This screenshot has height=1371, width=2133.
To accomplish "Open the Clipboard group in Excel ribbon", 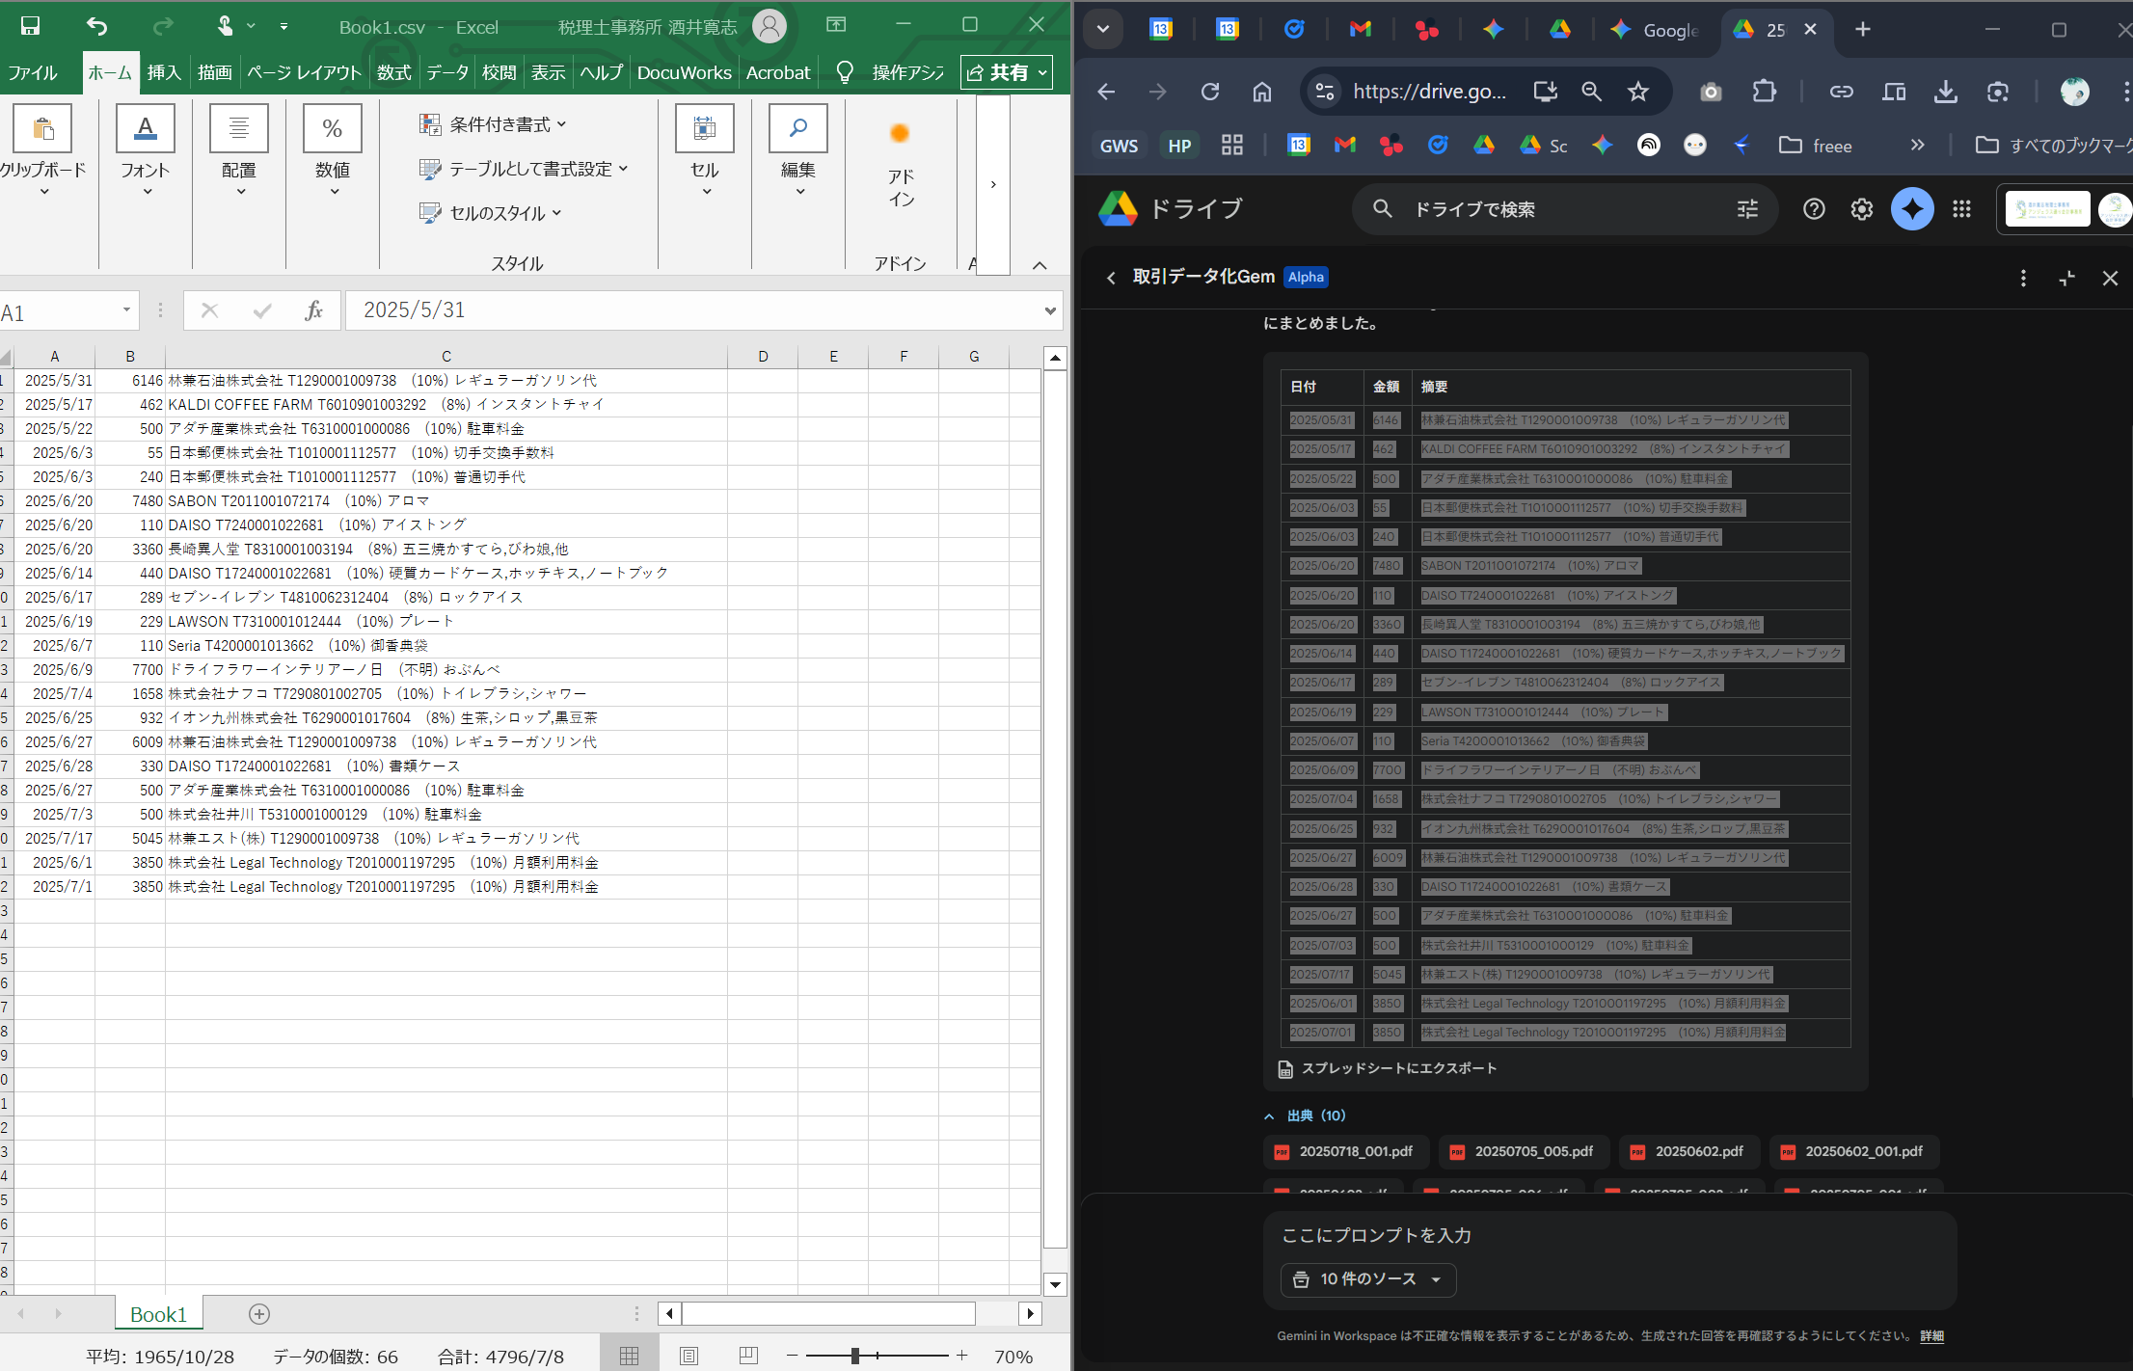I will 42,151.
